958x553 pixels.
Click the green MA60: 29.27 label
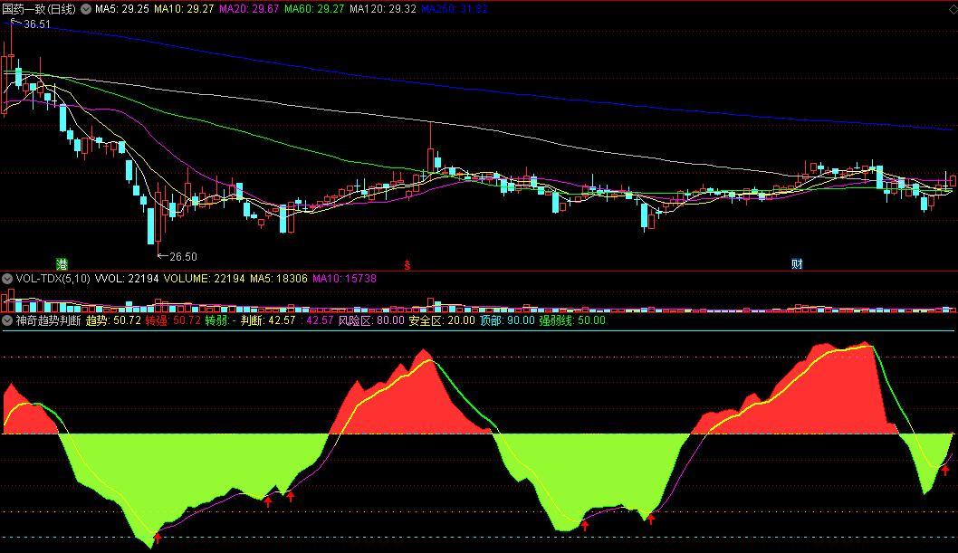pos(314,9)
